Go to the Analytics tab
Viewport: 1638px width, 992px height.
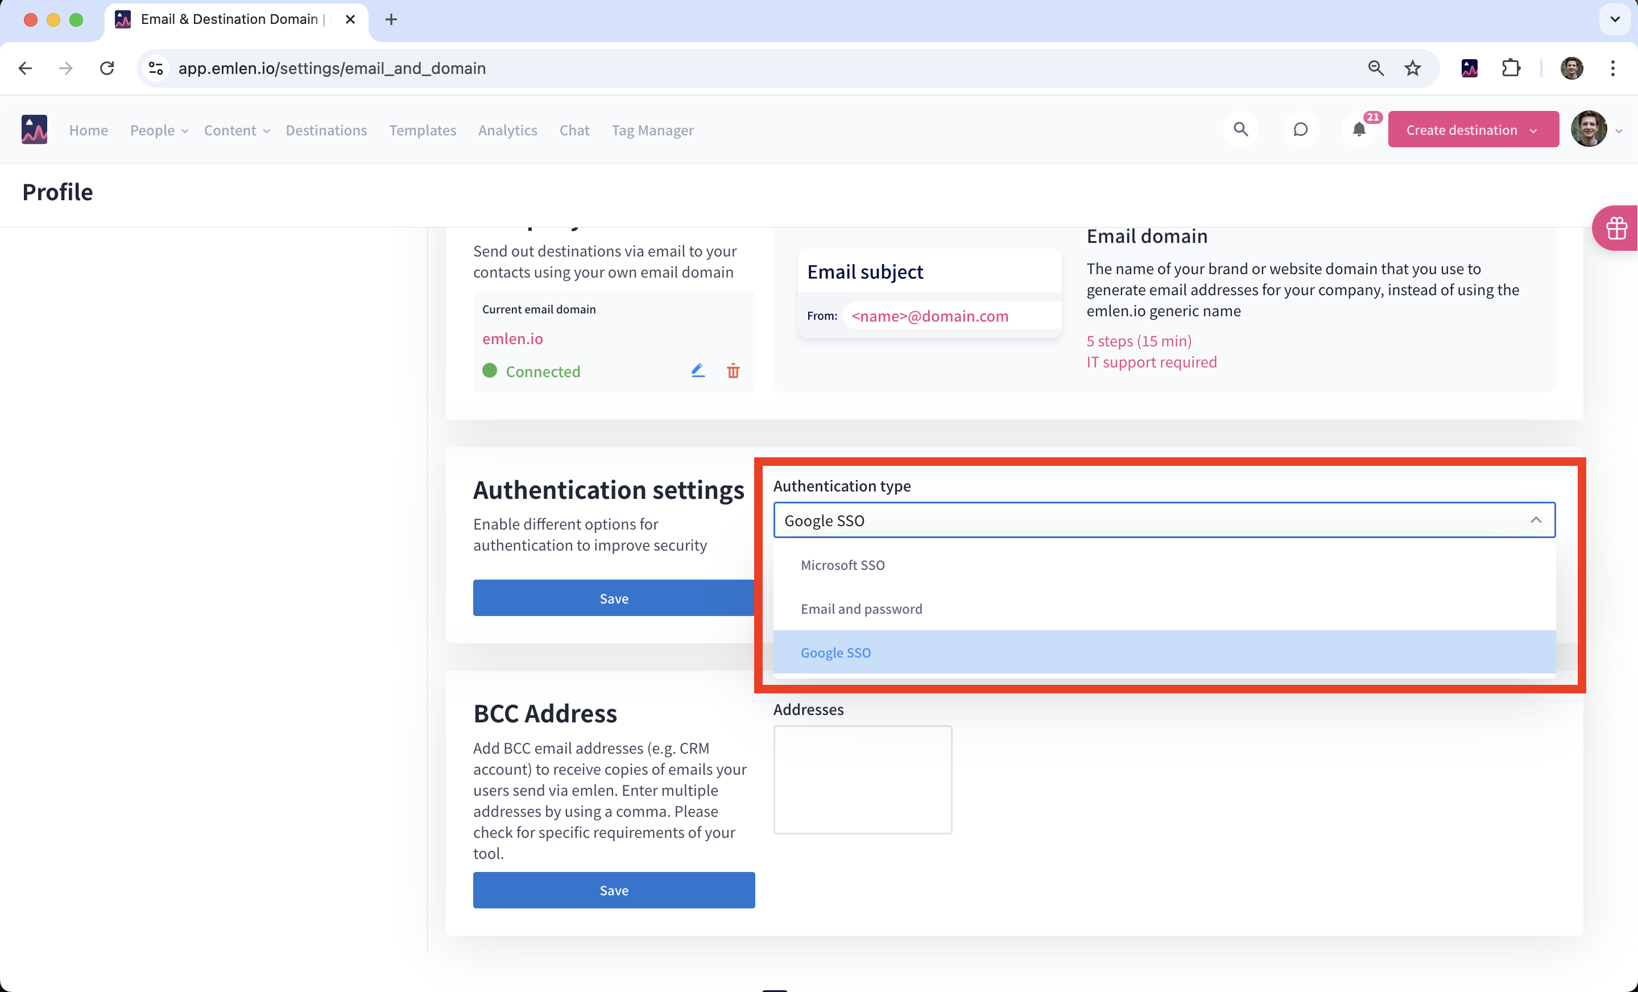point(507,130)
